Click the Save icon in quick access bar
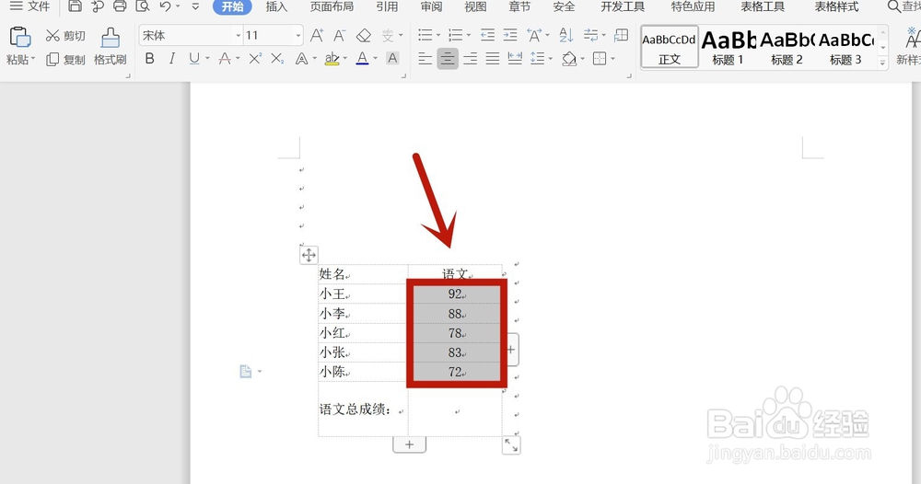921x484 pixels. (75, 6)
